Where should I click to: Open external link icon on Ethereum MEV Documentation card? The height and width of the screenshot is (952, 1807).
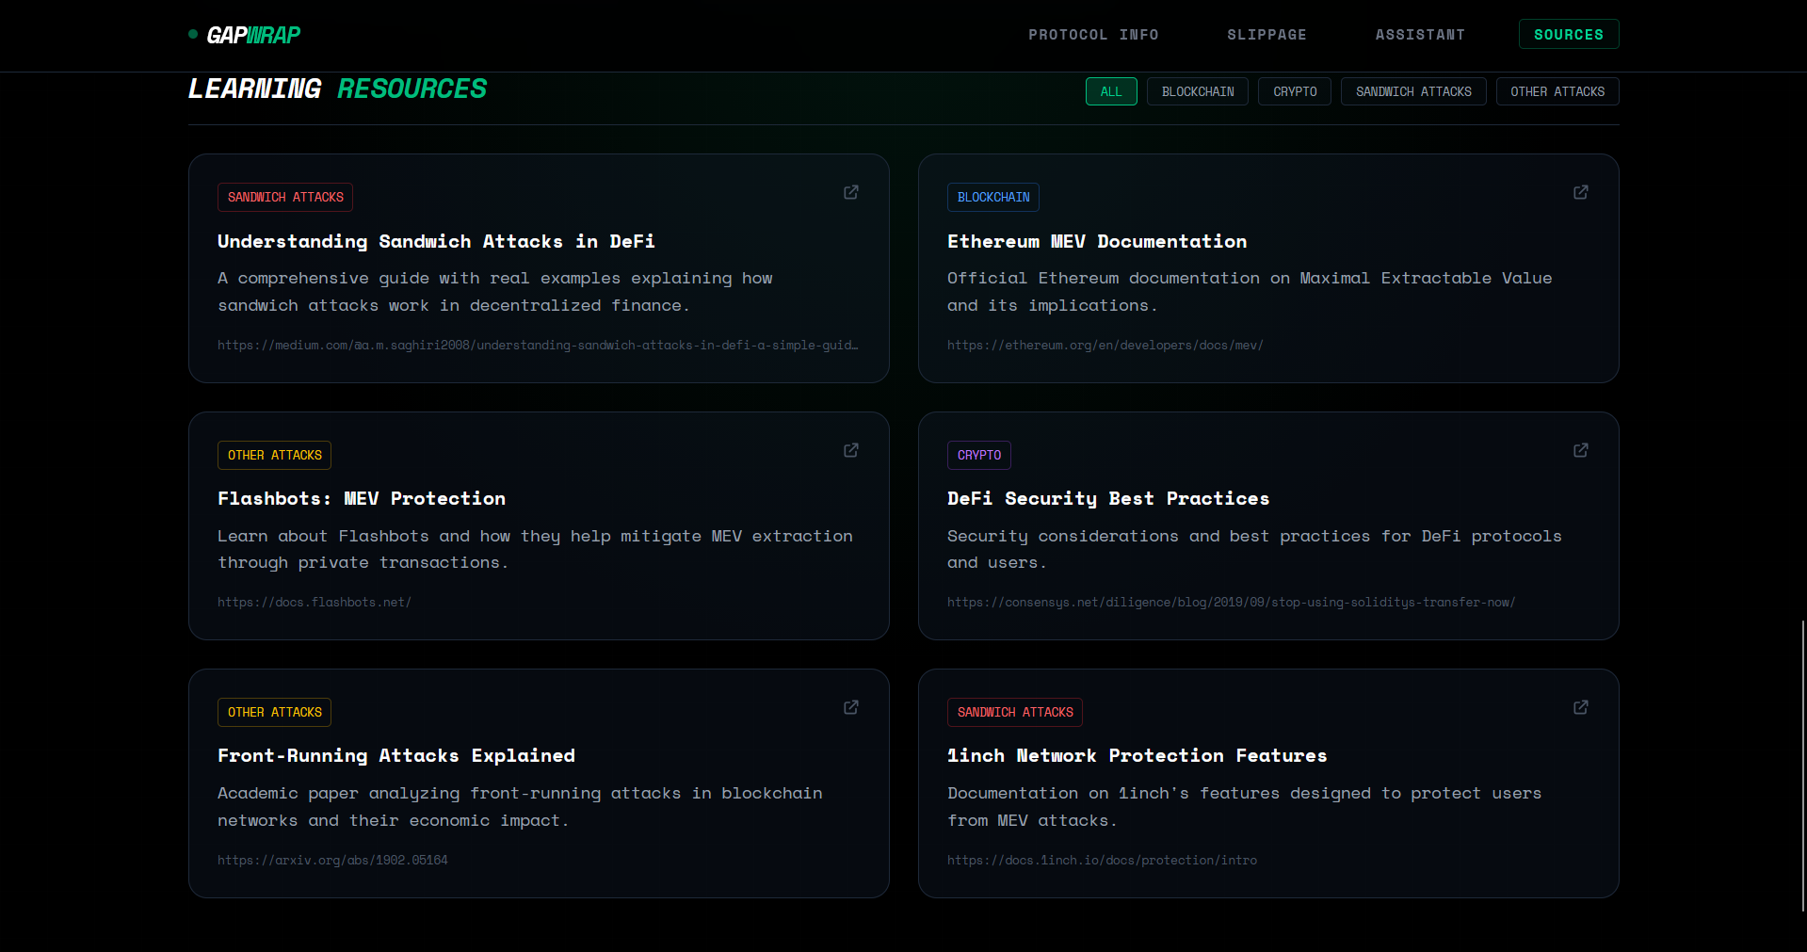[x=1580, y=192]
